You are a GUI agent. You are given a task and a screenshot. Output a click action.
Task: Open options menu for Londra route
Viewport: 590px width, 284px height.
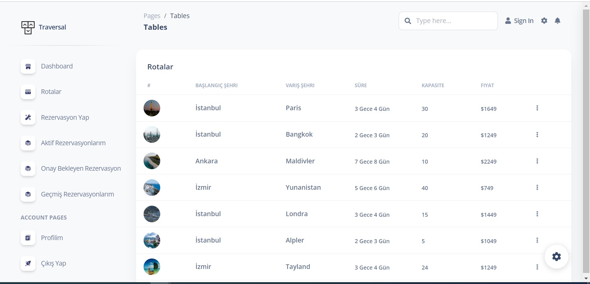coord(537,214)
